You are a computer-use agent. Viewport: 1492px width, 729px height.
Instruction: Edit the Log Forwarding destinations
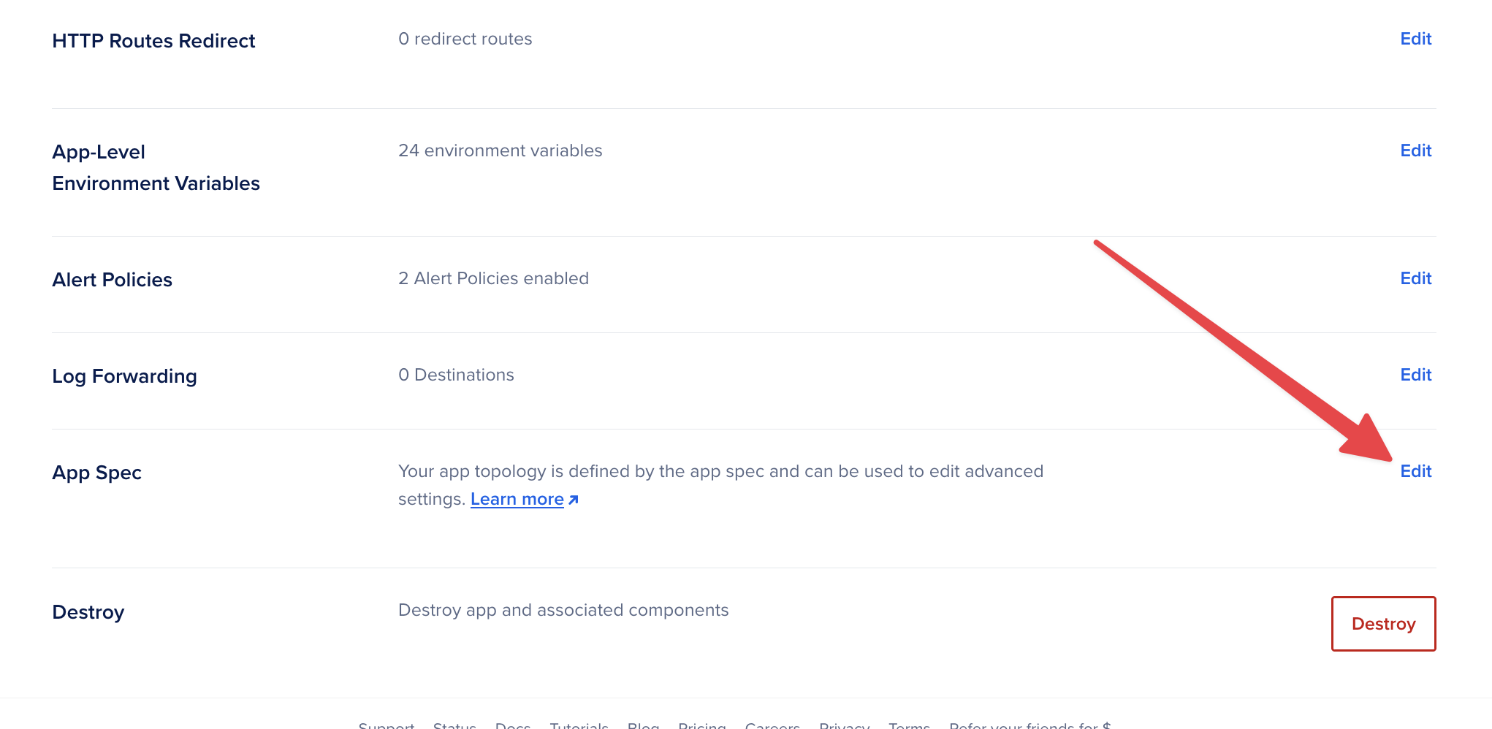tap(1415, 375)
